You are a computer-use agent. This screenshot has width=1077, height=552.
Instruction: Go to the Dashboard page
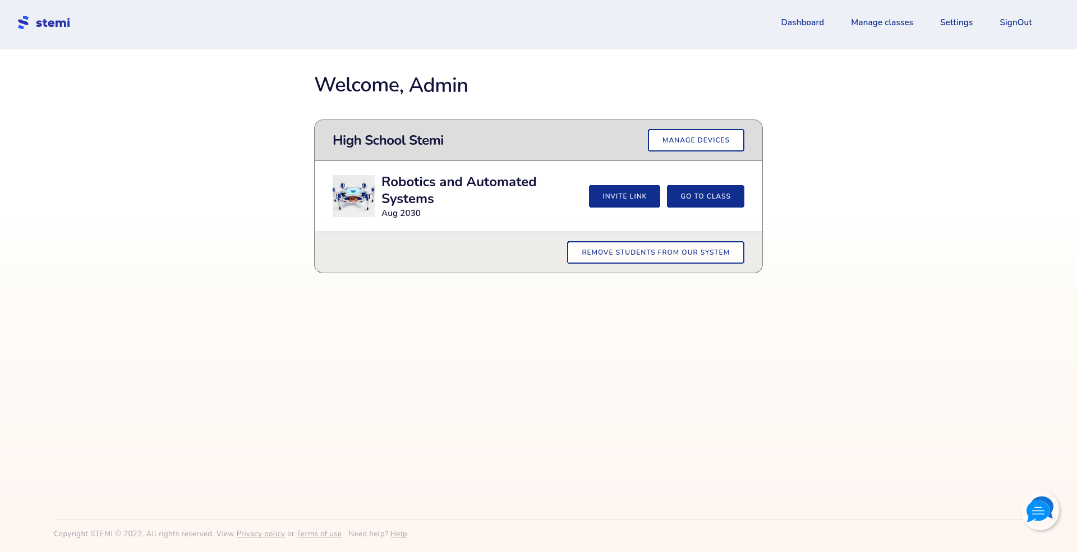click(x=802, y=22)
